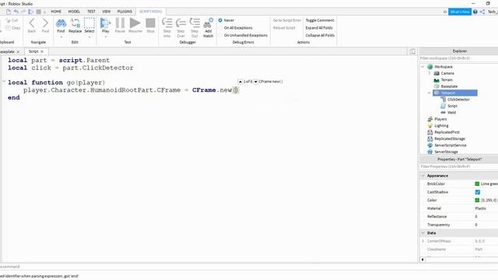Click Go to Script Error
Screen dimensions: 498x280
[x=287, y=20]
